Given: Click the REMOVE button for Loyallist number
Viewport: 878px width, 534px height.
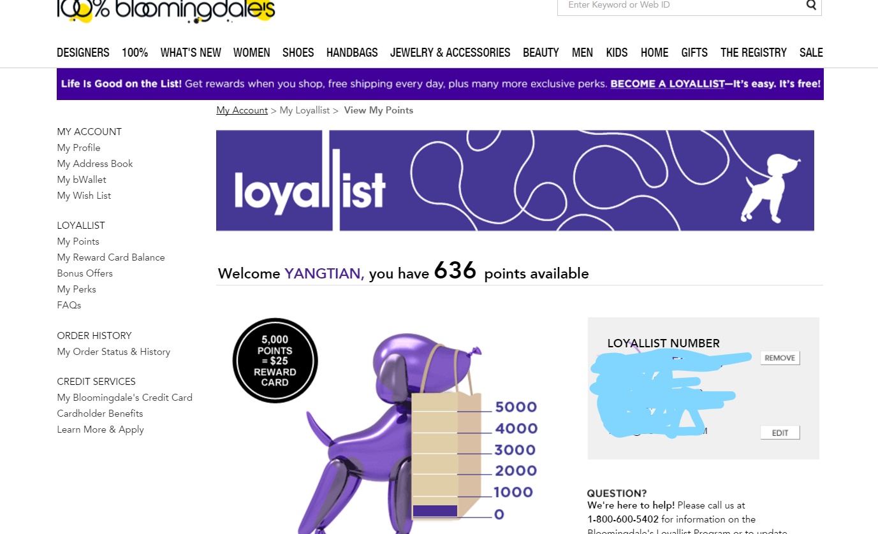Looking at the screenshot, I should pos(780,358).
